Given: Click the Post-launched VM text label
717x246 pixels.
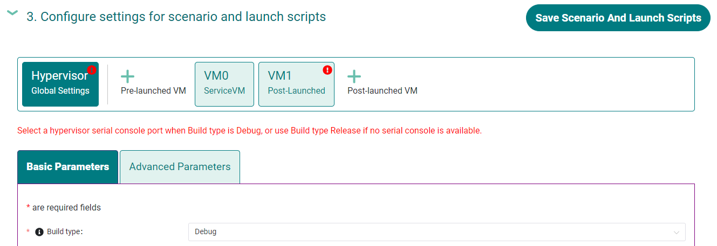Looking at the screenshot, I should [382, 90].
